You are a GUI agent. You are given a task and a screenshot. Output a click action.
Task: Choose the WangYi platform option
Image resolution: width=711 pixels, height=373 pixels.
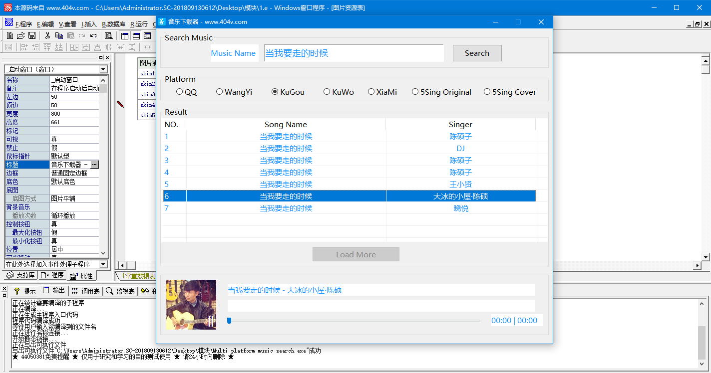pyautogui.click(x=220, y=92)
